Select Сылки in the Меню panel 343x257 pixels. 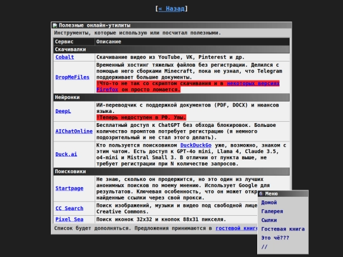269,220
